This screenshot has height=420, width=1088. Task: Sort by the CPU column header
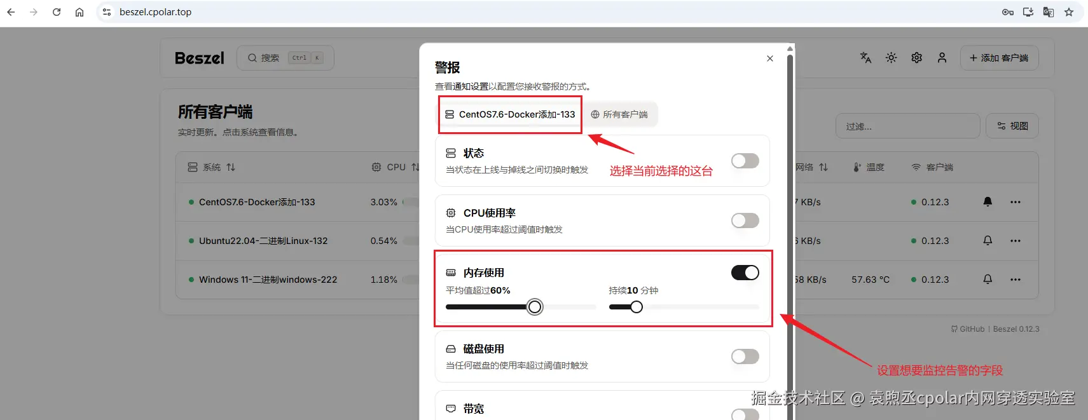pos(396,167)
